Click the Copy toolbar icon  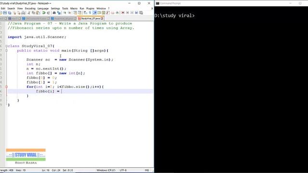pos(33,13)
